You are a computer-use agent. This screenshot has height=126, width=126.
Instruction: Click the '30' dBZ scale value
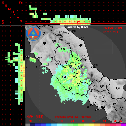click(x=83, y=121)
